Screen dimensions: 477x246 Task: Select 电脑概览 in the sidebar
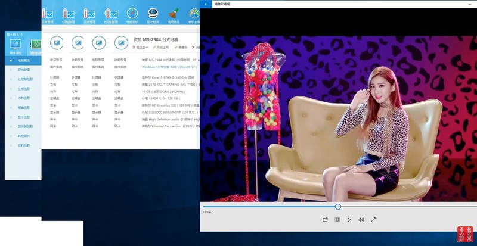(23, 61)
